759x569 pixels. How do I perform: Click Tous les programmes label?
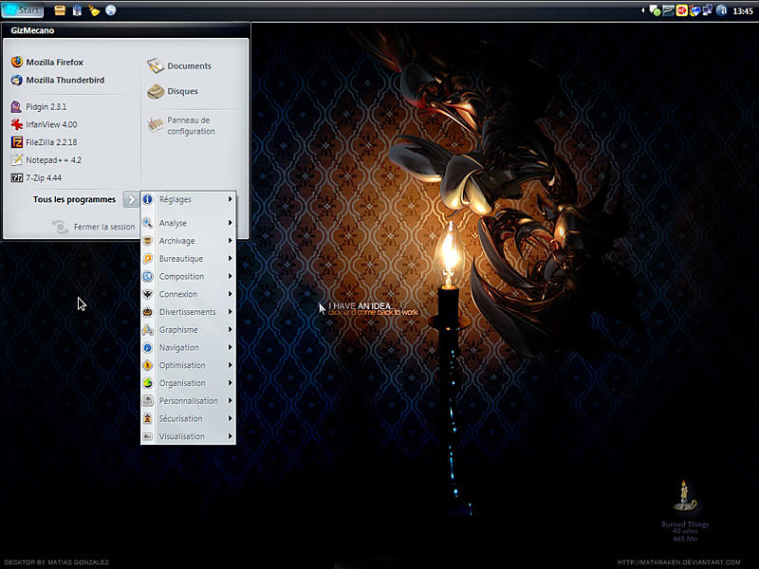[x=74, y=199]
